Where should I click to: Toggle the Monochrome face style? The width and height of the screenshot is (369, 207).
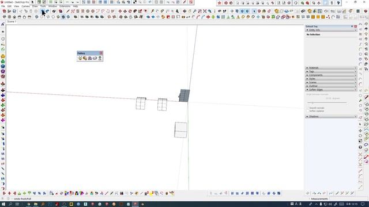[68, 17]
